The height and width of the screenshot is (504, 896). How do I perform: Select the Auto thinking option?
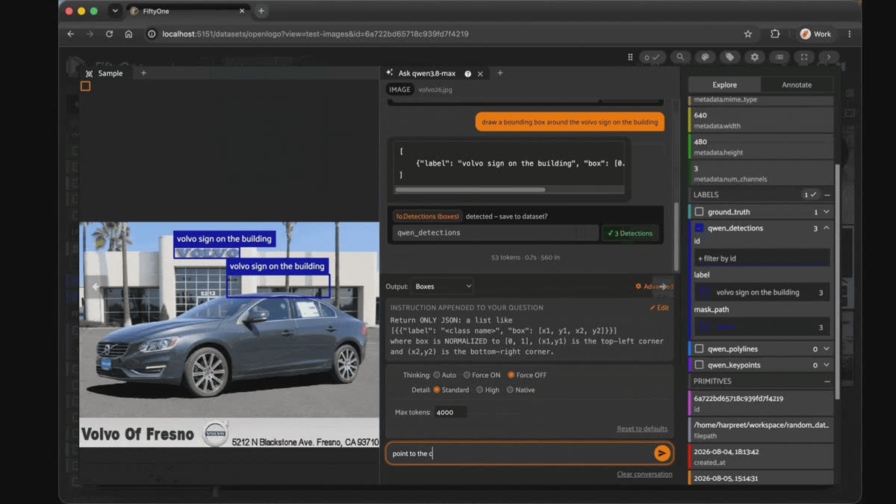tap(438, 375)
